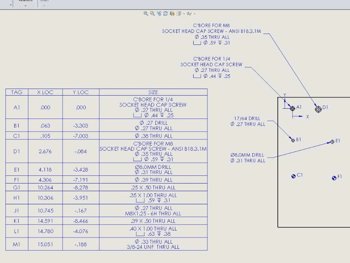Open the Hide/Show Items dropdown arrow
Image resolution: width=350 pixels, height=263 pixels.
194,14
